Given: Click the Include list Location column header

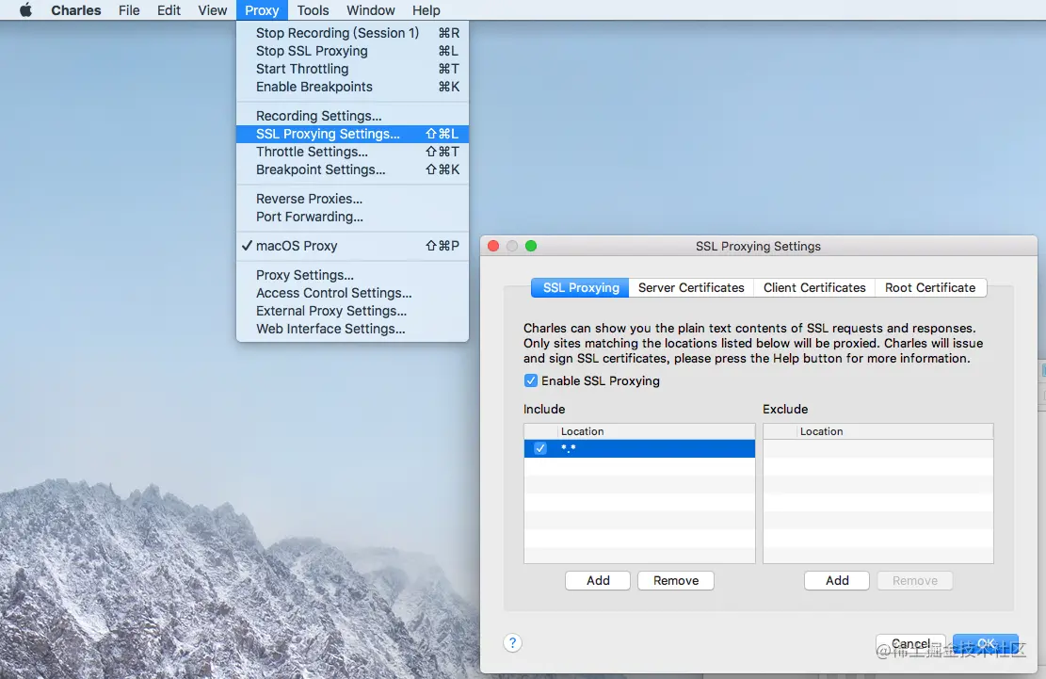Looking at the screenshot, I should pos(657,431).
